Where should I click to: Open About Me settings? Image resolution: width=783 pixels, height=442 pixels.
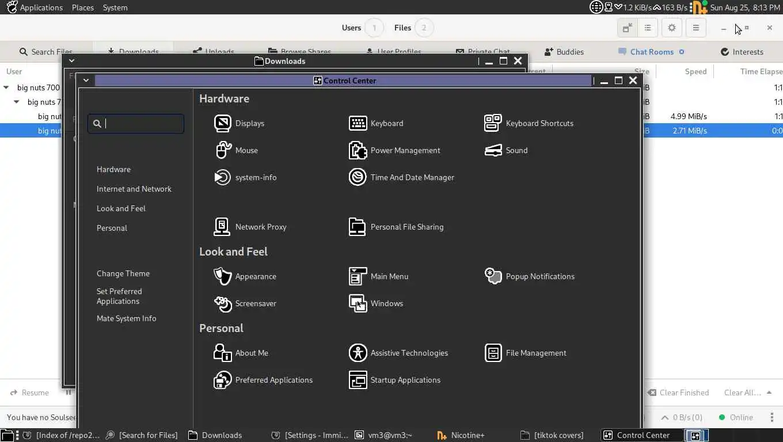click(241, 353)
